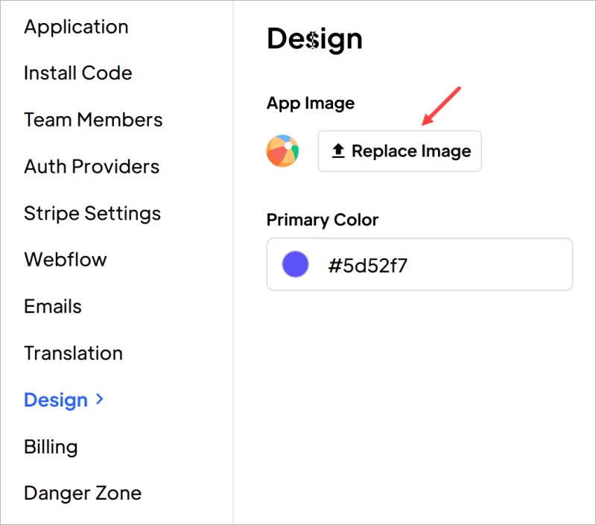Click the Design page heading
The height and width of the screenshot is (525, 596).
click(314, 39)
